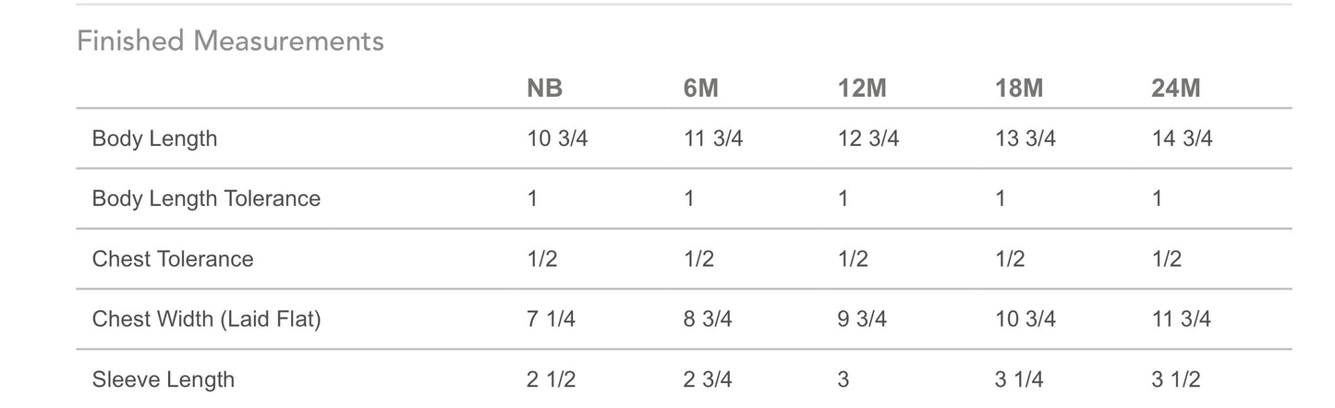Viewport: 1335px width, 408px height.
Task: Click the Finished Measurements heading
Action: [230, 41]
